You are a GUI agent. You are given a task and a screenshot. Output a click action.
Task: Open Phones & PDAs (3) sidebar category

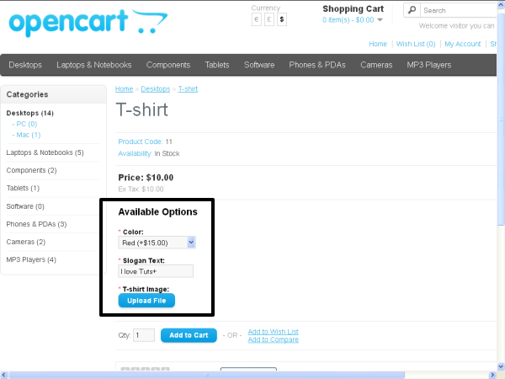36,224
